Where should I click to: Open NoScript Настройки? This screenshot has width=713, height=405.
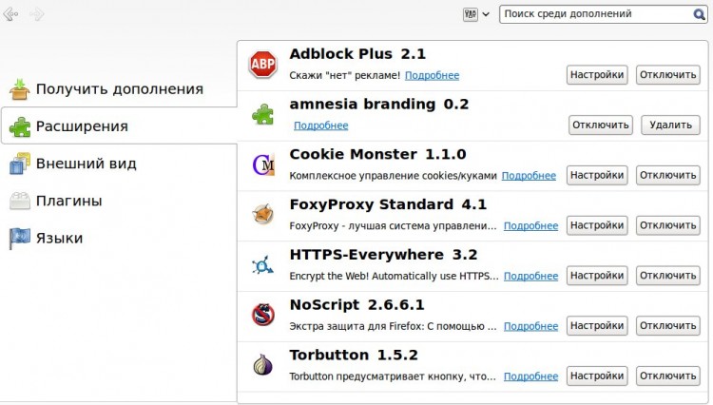[597, 326]
